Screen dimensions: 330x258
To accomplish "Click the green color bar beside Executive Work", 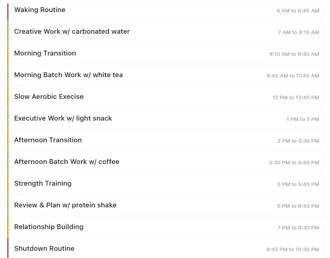I will 8,119.
